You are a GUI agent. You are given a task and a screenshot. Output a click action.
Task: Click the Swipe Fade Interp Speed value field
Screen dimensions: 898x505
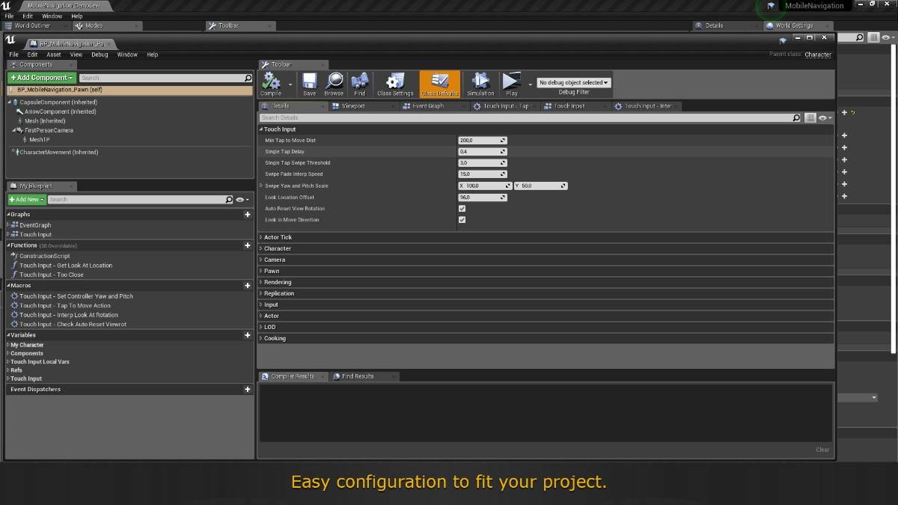coord(483,174)
